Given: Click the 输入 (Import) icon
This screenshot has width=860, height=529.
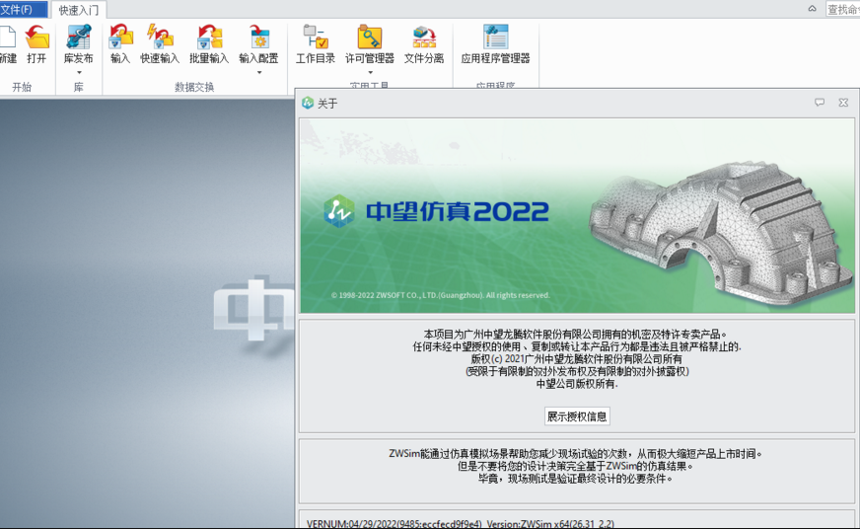Looking at the screenshot, I should pos(120,38).
